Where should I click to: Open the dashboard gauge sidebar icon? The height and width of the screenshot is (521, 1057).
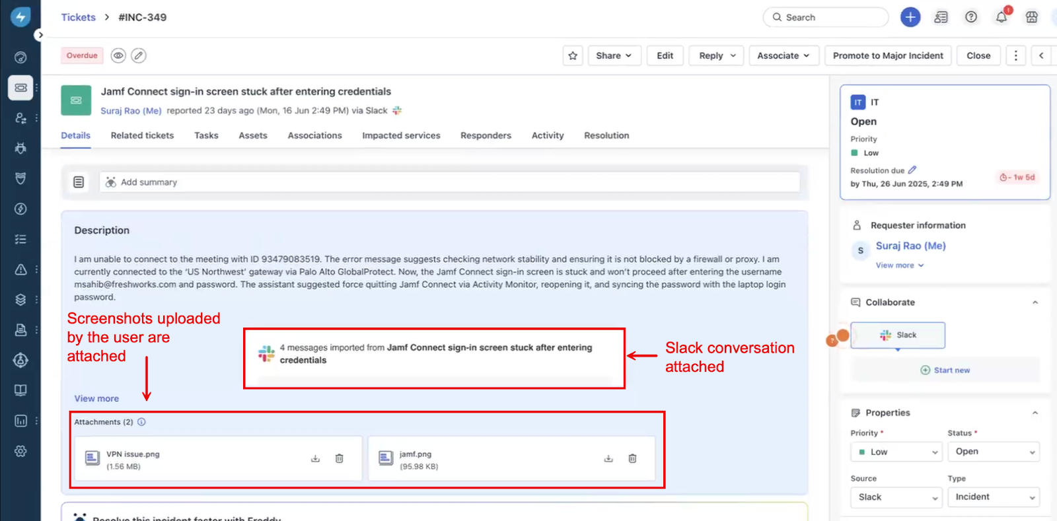[x=20, y=57]
